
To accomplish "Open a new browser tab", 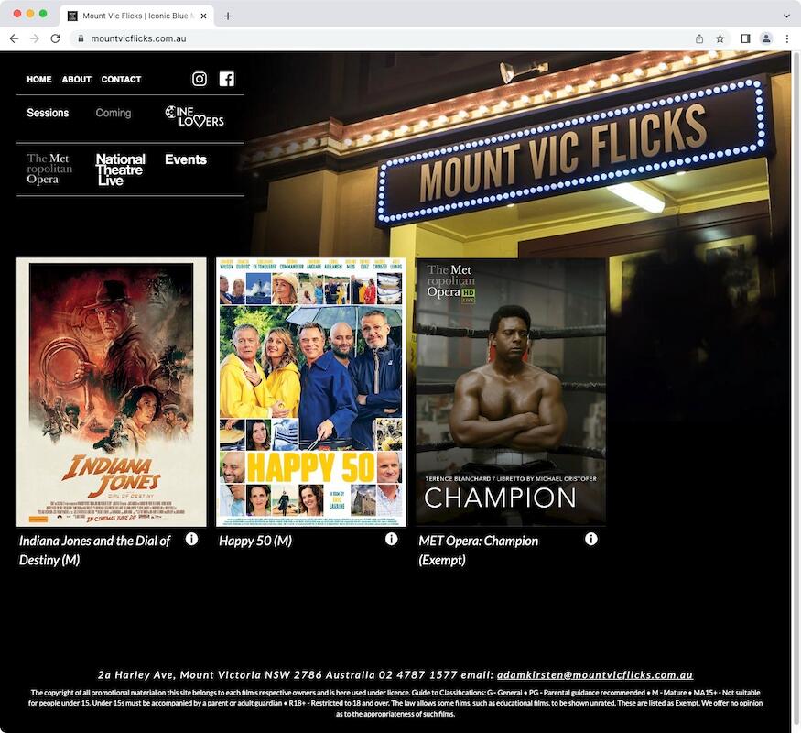I will click(x=228, y=16).
